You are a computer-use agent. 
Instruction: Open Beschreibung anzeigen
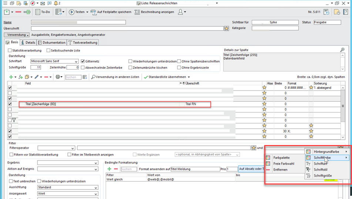[154, 12]
